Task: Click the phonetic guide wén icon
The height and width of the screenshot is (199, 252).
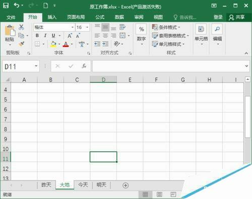Action: point(82,44)
